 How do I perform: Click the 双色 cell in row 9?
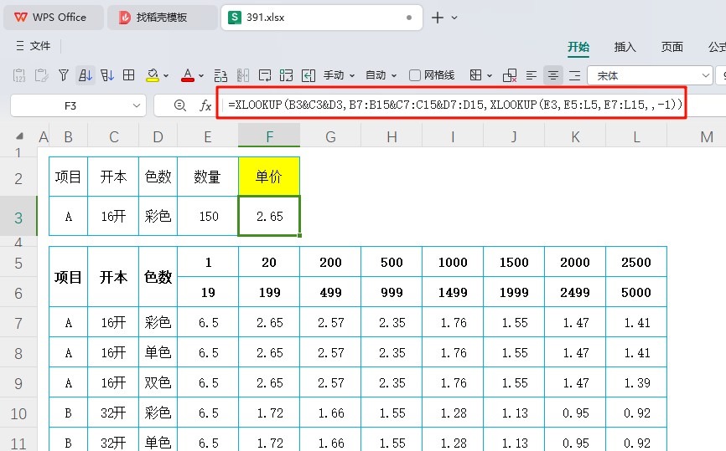point(158,382)
